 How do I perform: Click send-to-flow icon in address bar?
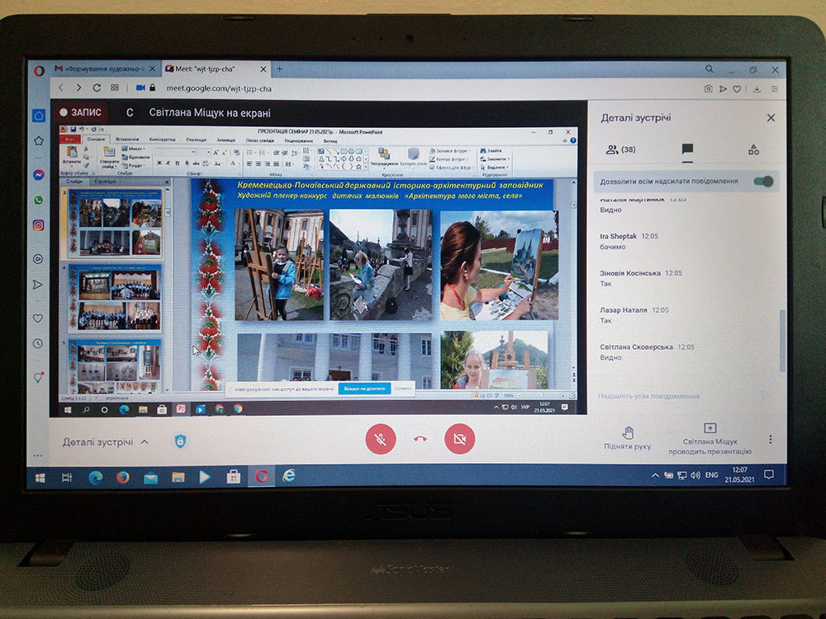pos(723,89)
